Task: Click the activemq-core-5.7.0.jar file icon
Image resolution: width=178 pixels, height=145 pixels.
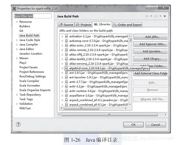Action: click(67, 41)
